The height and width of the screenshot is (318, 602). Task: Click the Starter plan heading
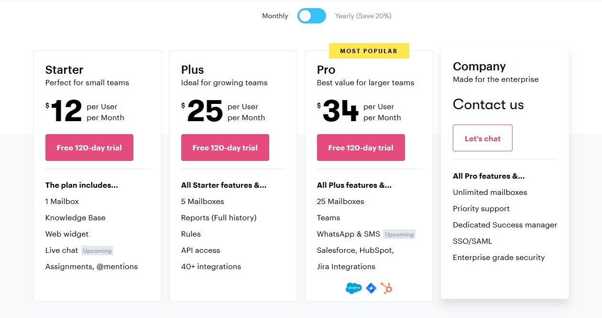pos(65,70)
